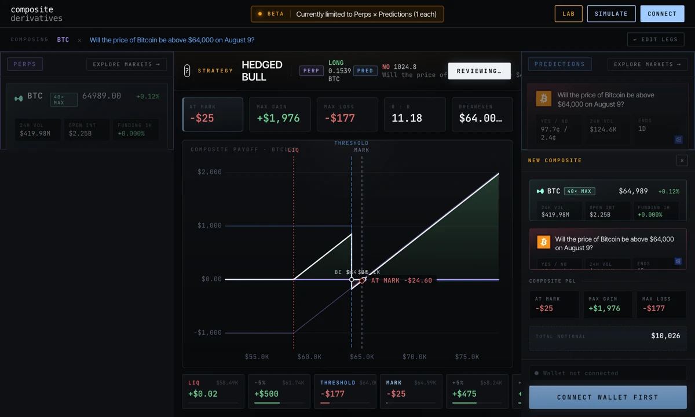Select the AT MARK stat card
Screen dimensions: 695x417
tap(213, 114)
